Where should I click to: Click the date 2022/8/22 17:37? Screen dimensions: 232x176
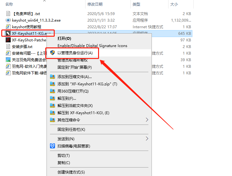102,27
